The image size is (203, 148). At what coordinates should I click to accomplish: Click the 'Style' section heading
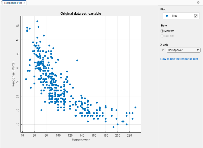click(x=164, y=26)
